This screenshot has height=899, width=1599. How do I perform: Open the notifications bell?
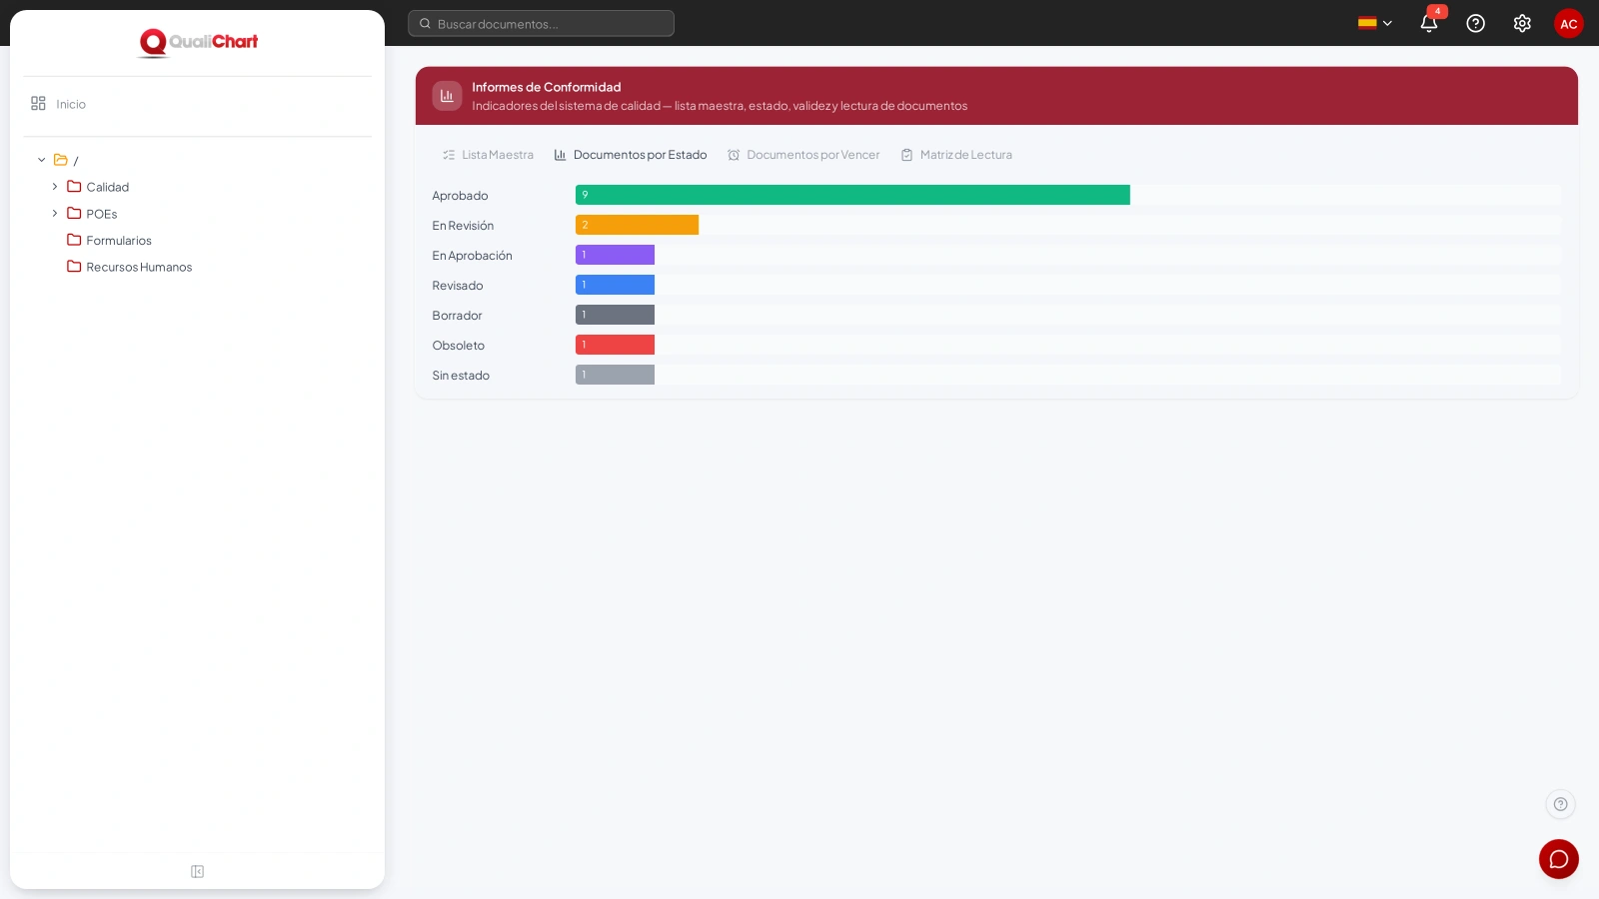pos(1429,23)
